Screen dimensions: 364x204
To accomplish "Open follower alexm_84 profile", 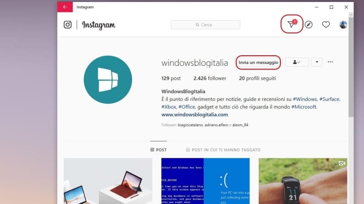I will tap(240, 125).
